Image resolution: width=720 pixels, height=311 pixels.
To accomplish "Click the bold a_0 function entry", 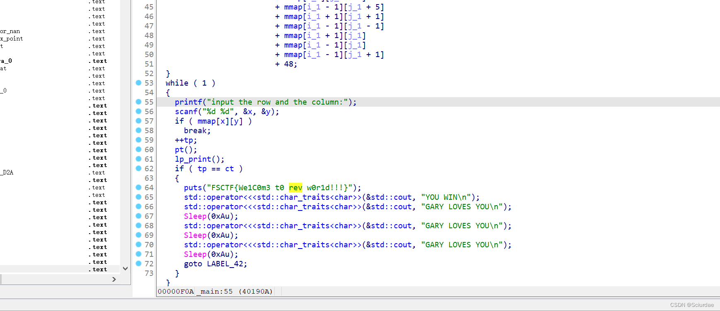I will tap(6, 61).
